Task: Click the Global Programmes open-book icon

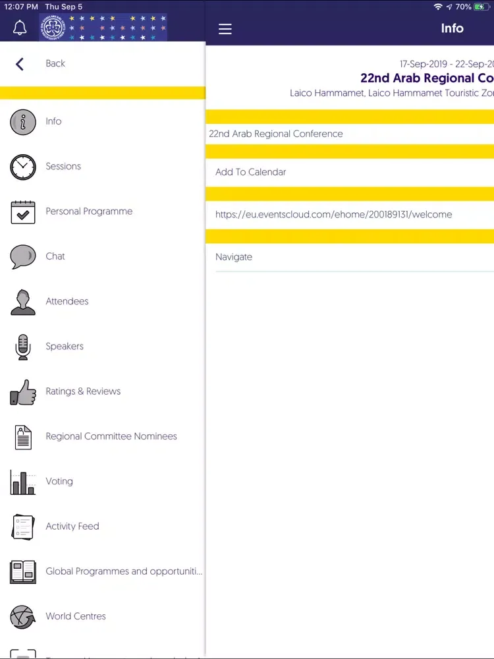Action: point(22,571)
